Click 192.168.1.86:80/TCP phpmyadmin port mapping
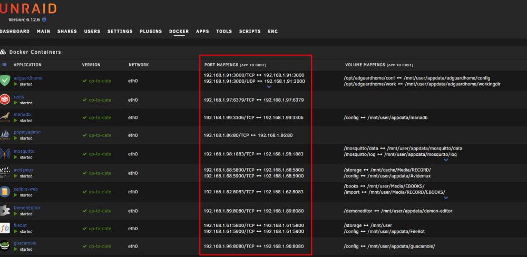The height and width of the screenshot is (257, 527). pos(226,135)
